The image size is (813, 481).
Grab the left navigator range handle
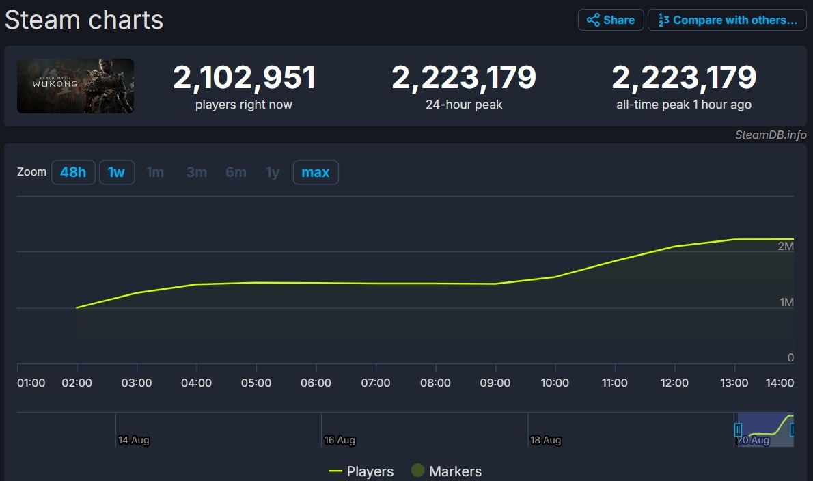click(x=738, y=430)
